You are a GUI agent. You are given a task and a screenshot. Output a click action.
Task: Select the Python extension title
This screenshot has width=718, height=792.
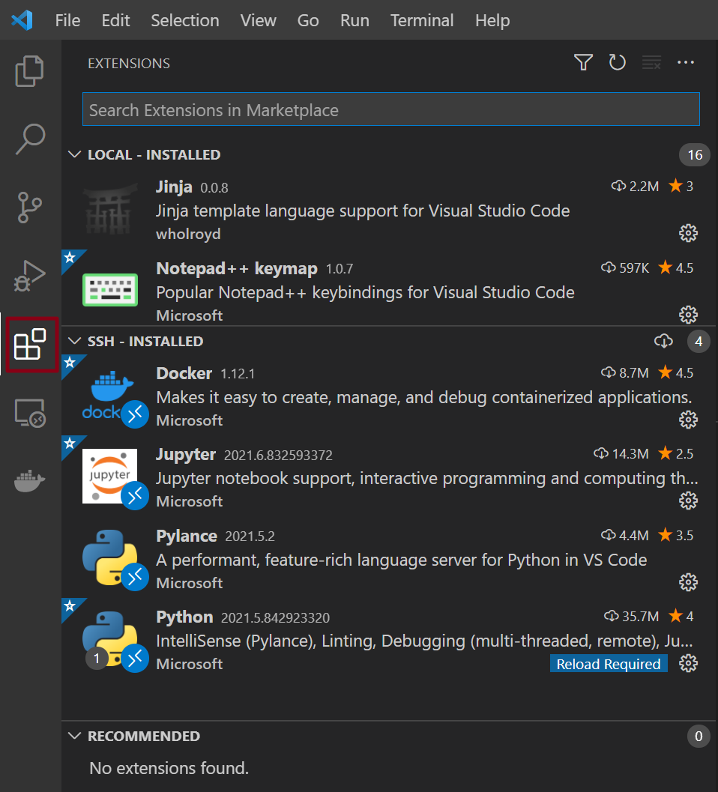tap(184, 617)
